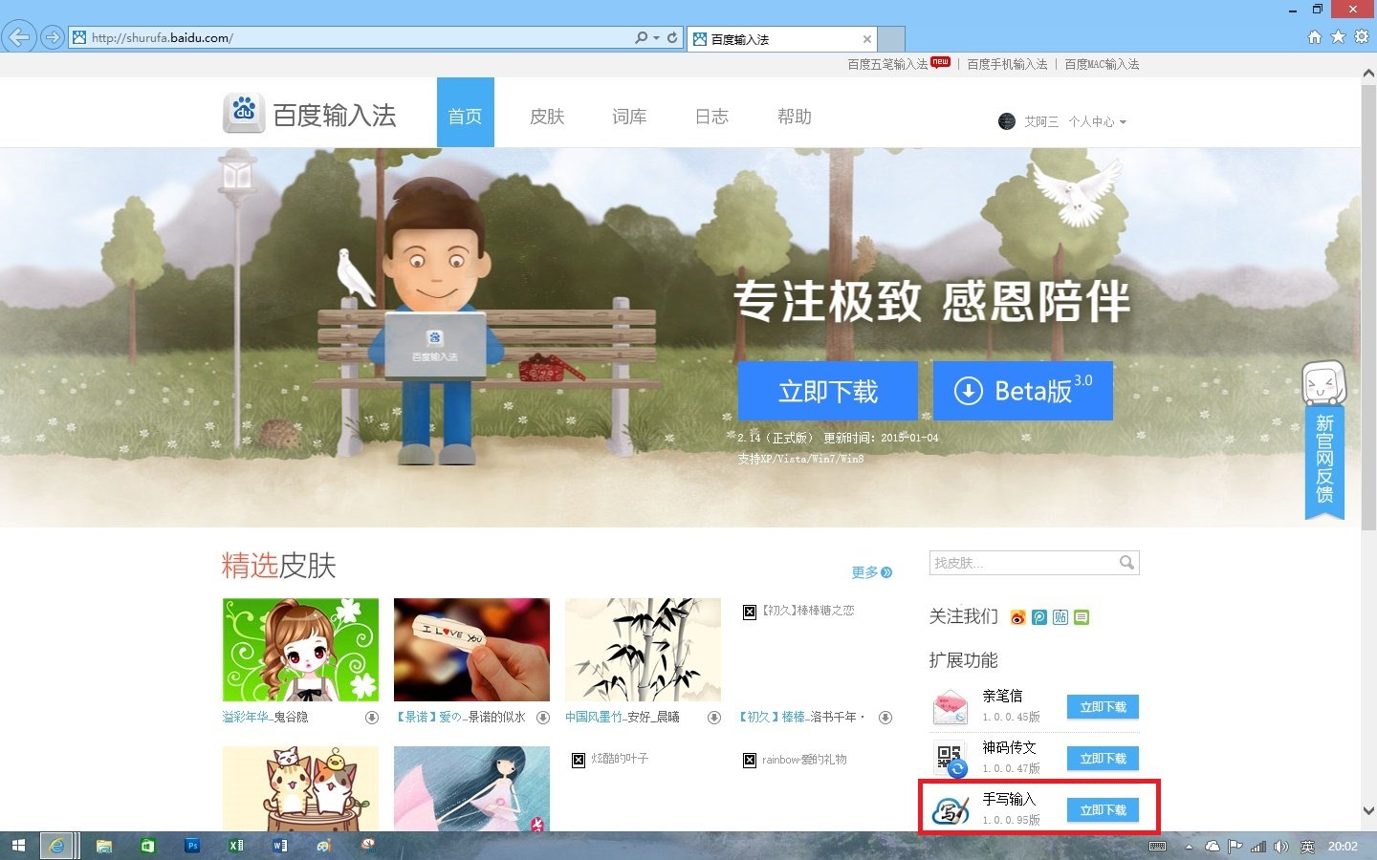
Task: Open the IE home icon
Action: click(x=1315, y=37)
